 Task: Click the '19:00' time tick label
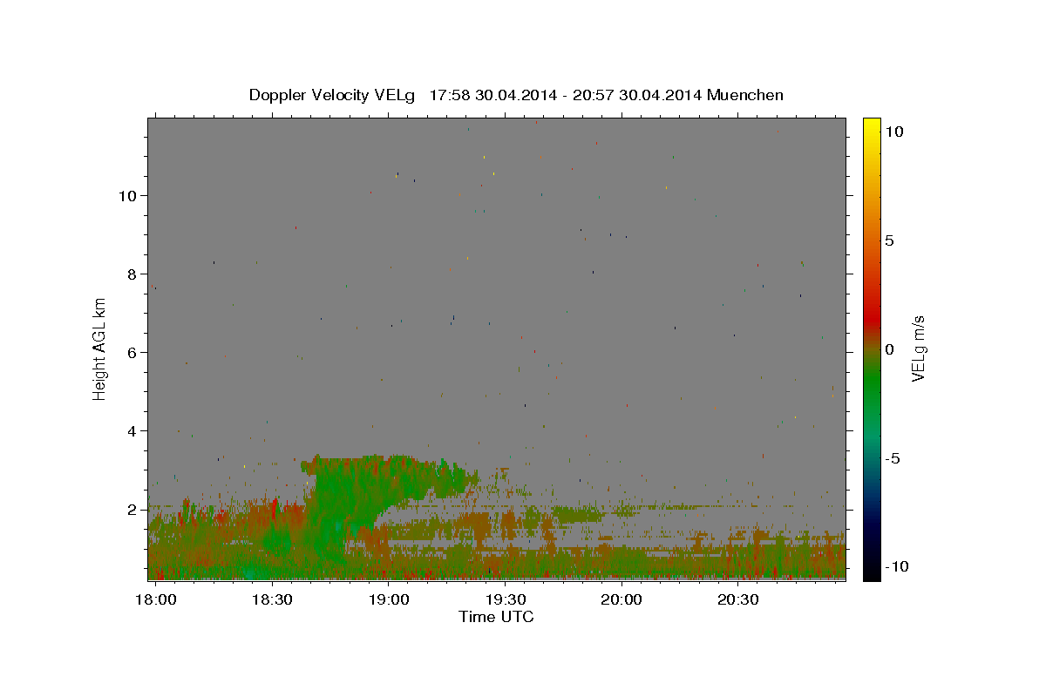tap(389, 599)
